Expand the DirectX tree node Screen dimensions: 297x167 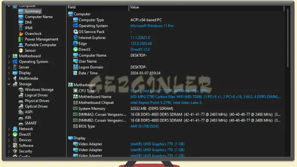[9, 135]
